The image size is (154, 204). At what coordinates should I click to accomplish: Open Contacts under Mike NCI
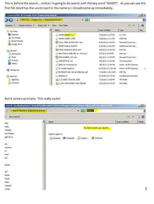[x=14, y=83]
